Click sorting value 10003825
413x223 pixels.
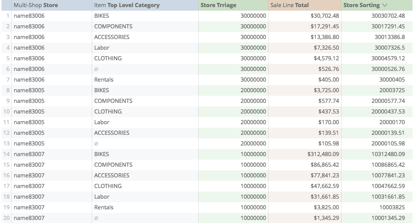click(x=392, y=207)
